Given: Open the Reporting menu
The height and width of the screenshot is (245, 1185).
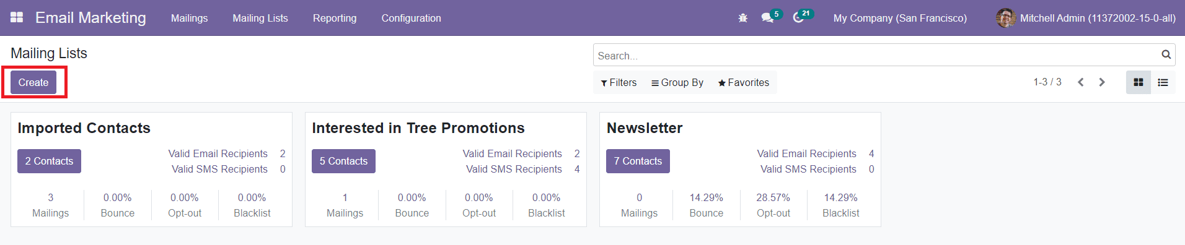Looking at the screenshot, I should 335,18.
